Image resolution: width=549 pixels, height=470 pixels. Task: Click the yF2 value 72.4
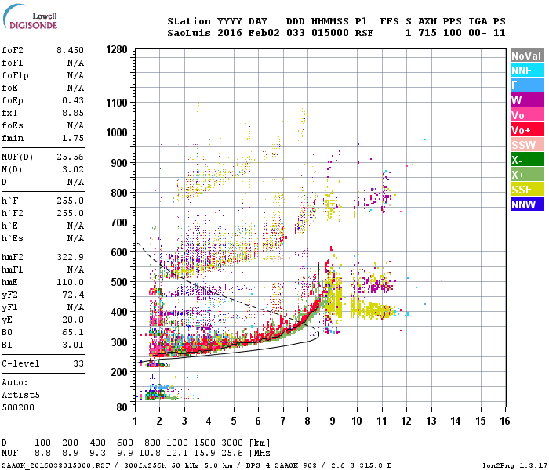tap(73, 295)
